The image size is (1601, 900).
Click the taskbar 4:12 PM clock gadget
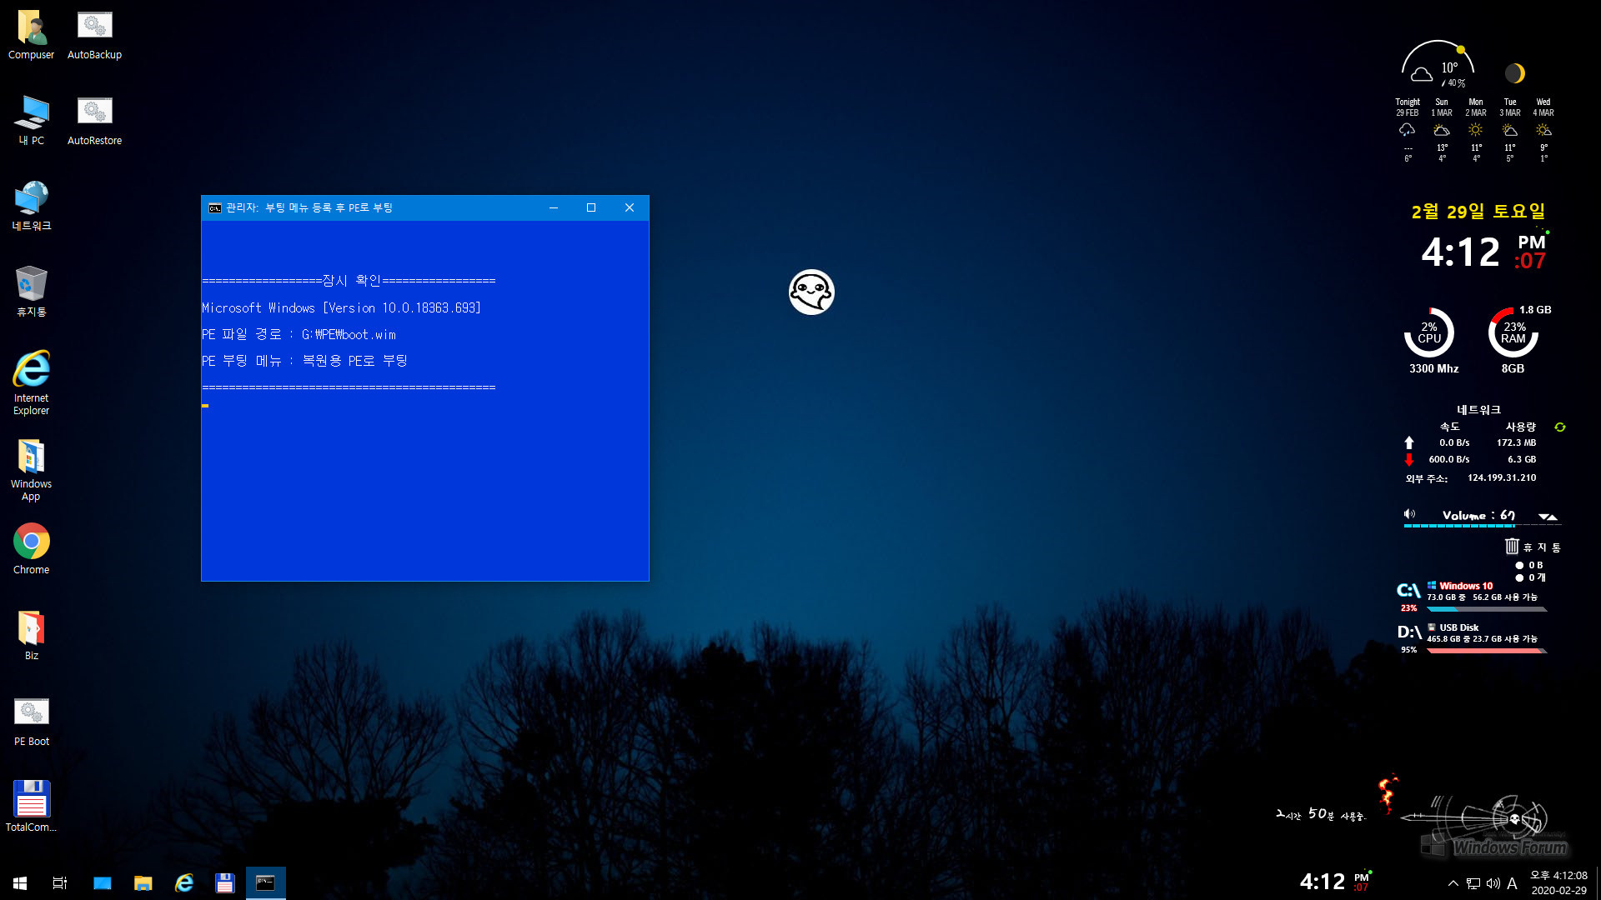[x=1335, y=882]
